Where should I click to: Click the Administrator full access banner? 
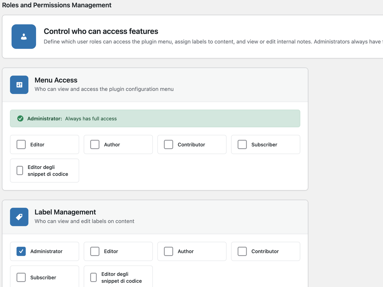click(155, 118)
